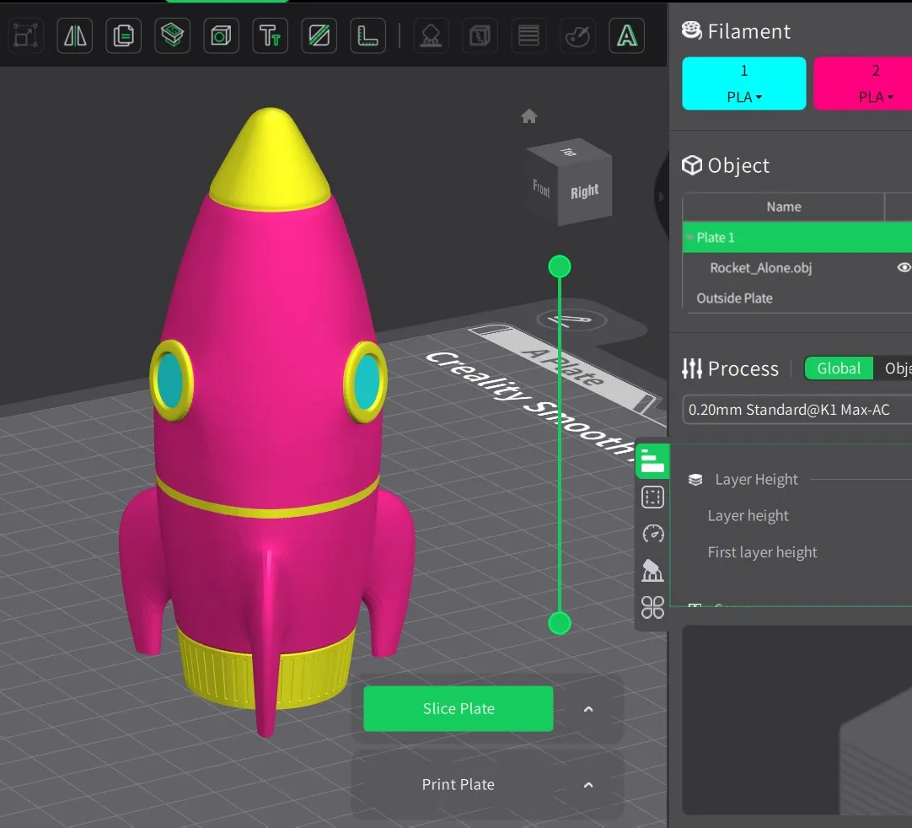Viewport: 912px width, 828px height.
Task: Collapse the Plate 1 tree arrow
Action: click(x=689, y=238)
